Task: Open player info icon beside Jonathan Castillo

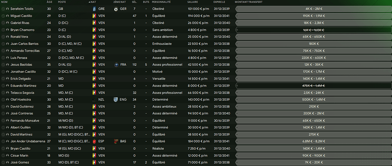Action: (x=7, y=72)
